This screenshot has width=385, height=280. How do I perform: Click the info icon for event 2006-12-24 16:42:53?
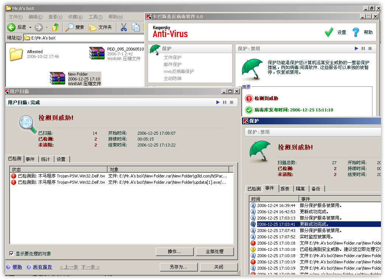coord(253,212)
